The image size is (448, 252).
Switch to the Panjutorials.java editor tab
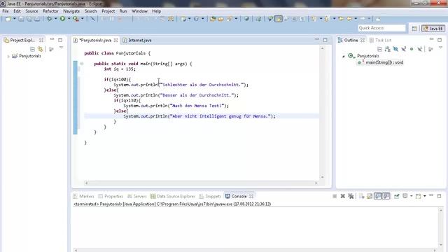(x=95, y=41)
